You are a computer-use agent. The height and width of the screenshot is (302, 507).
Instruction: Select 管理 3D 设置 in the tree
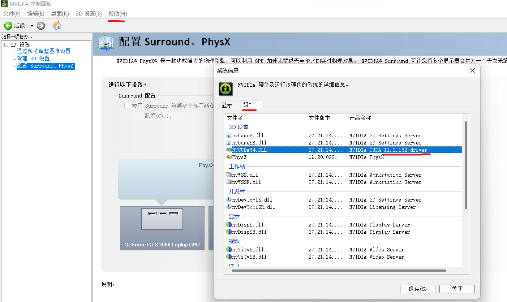coord(33,59)
